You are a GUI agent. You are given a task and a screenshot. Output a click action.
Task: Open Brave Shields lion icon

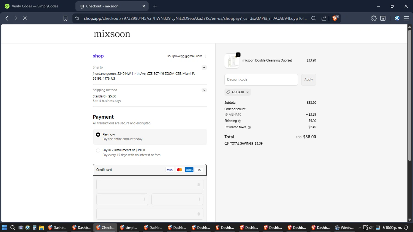click(335, 18)
